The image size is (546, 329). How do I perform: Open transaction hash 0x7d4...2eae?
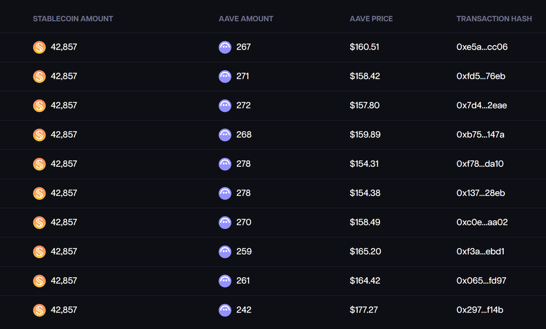point(481,106)
